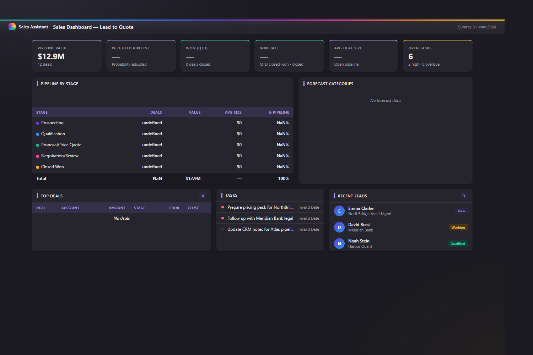This screenshot has height=355, width=533.
Task: Click the Total row $12.9M value
Action: click(193, 179)
